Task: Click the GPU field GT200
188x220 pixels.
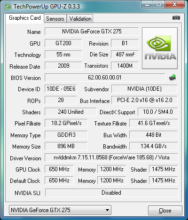Action: tap(63, 43)
